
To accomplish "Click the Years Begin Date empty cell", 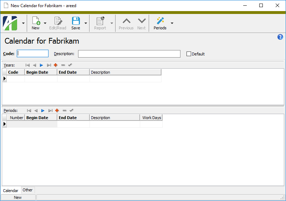I will coord(41,79).
